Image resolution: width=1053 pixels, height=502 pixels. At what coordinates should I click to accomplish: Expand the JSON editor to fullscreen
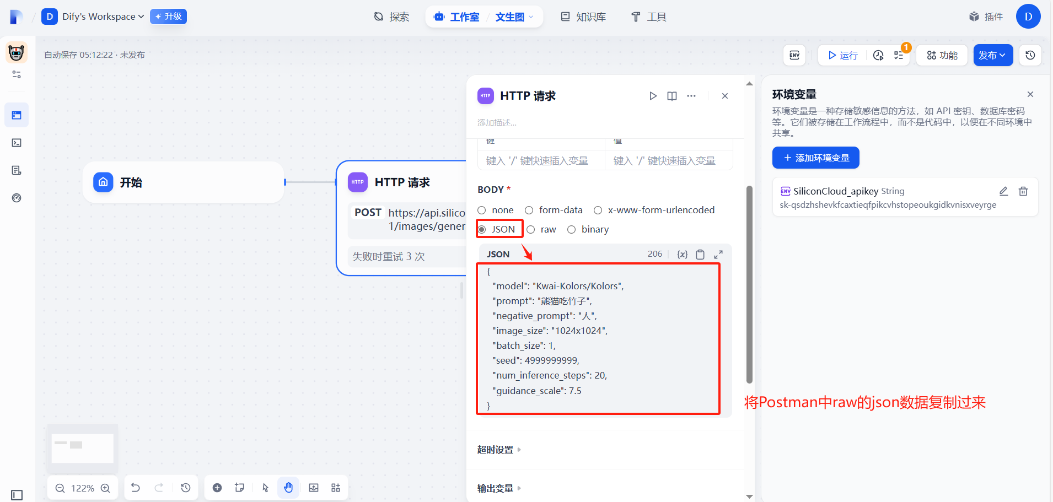(x=718, y=254)
